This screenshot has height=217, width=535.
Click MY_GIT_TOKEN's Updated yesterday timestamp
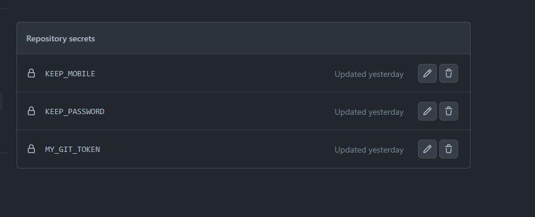pyautogui.click(x=369, y=150)
